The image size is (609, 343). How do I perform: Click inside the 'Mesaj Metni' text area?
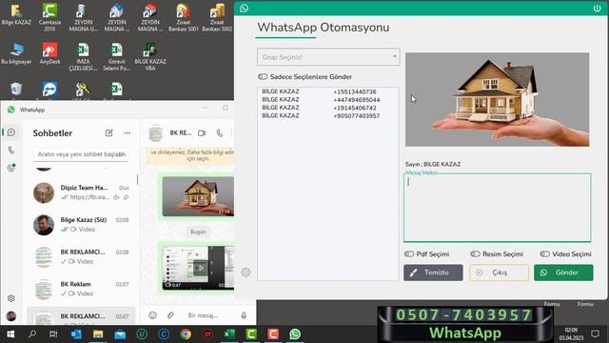(x=497, y=208)
